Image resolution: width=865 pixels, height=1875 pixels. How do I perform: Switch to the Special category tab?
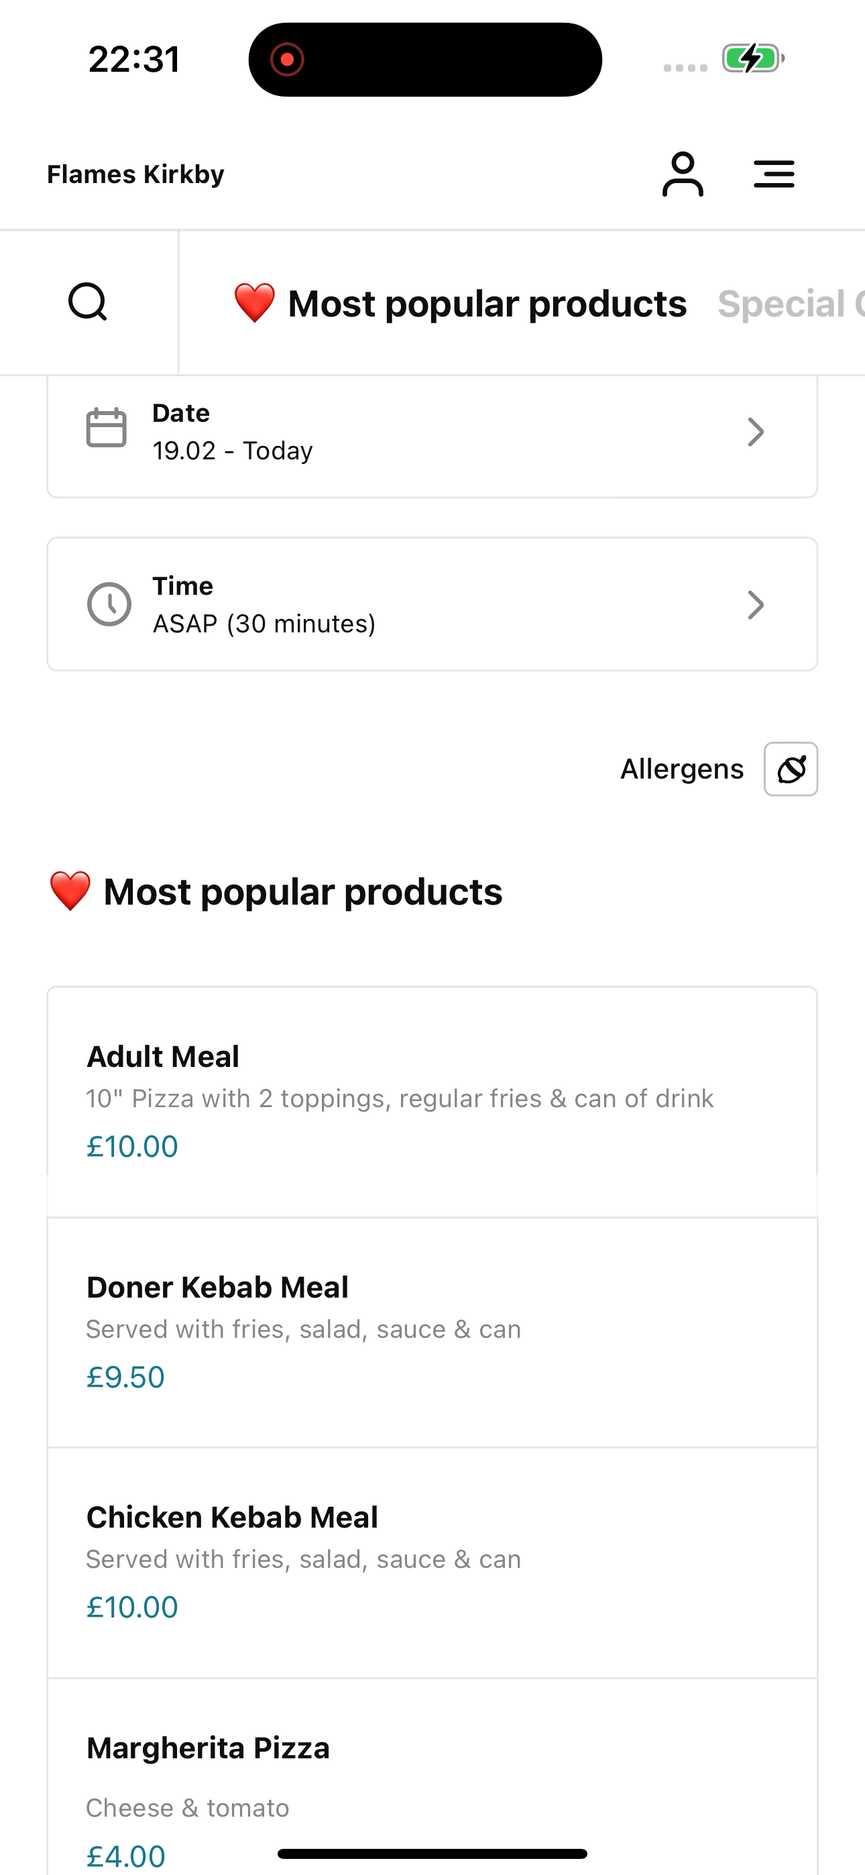click(791, 304)
